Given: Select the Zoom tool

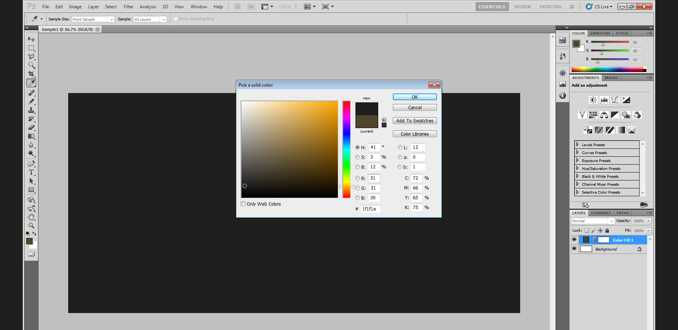Looking at the screenshot, I should tap(31, 225).
